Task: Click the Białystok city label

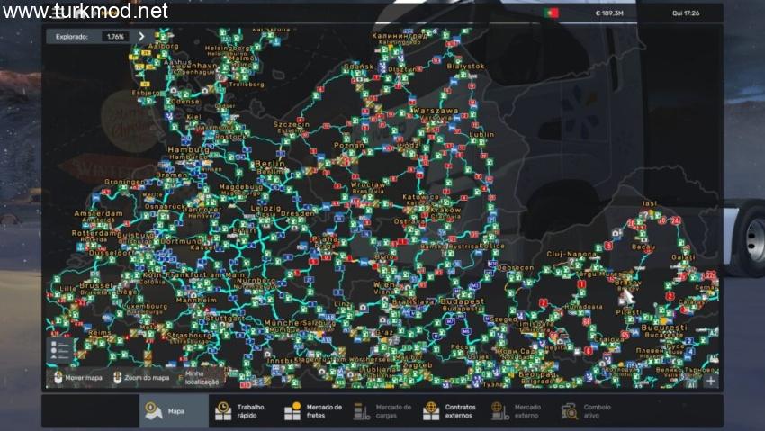Action: 465,67
